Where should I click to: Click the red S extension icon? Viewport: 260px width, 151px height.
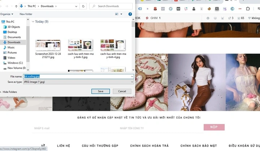tap(155, 9)
